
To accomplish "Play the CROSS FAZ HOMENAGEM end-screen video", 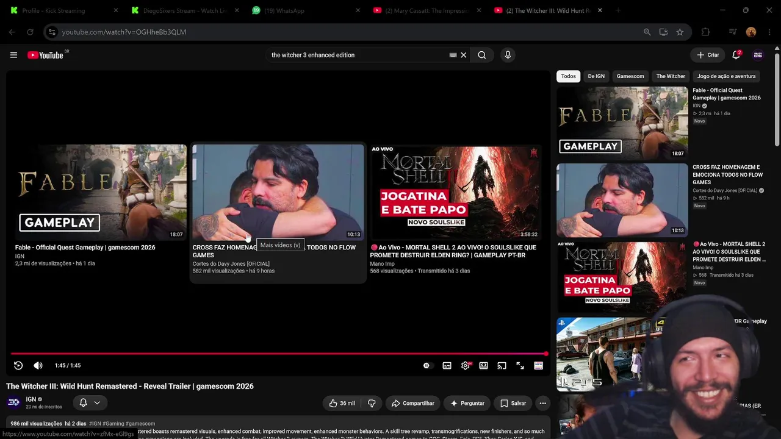I will tap(278, 193).
